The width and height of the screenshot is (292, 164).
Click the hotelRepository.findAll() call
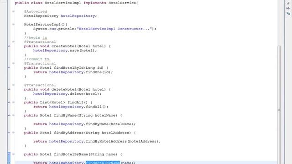(78, 107)
